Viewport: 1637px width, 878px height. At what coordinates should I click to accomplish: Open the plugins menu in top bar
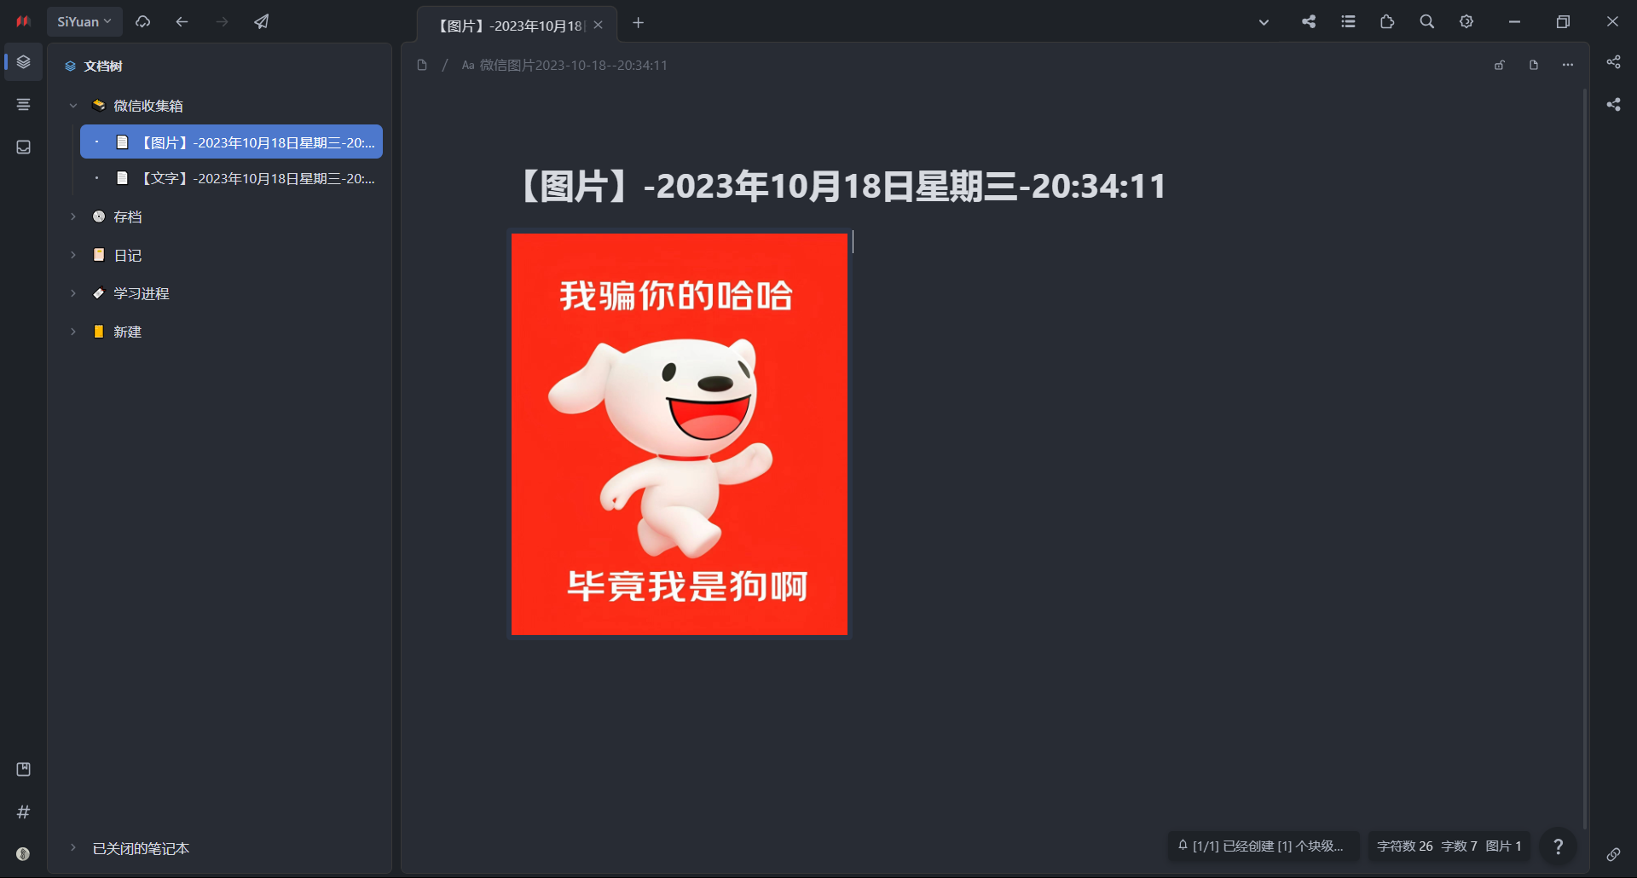[x=1387, y=21]
